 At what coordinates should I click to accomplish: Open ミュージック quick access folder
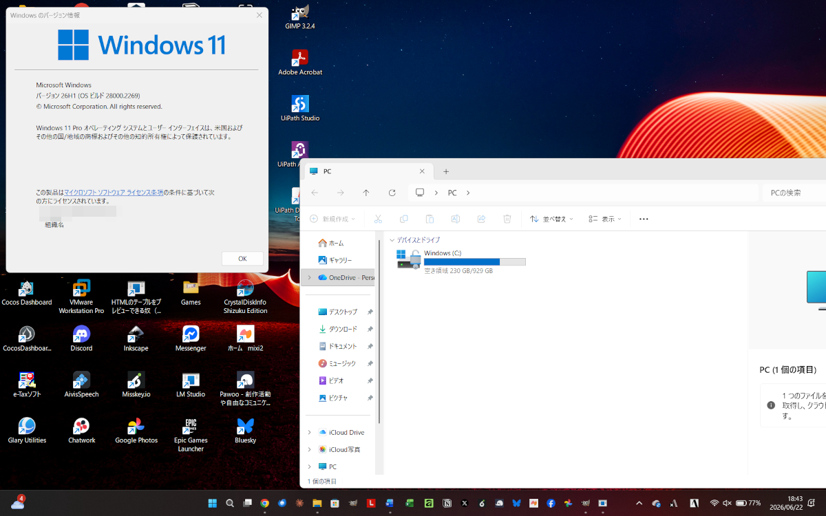(338, 363)
